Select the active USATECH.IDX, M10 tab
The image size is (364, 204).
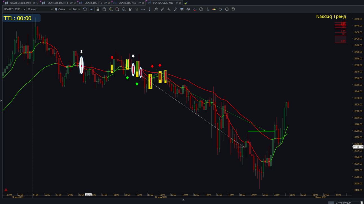[163, 3]
